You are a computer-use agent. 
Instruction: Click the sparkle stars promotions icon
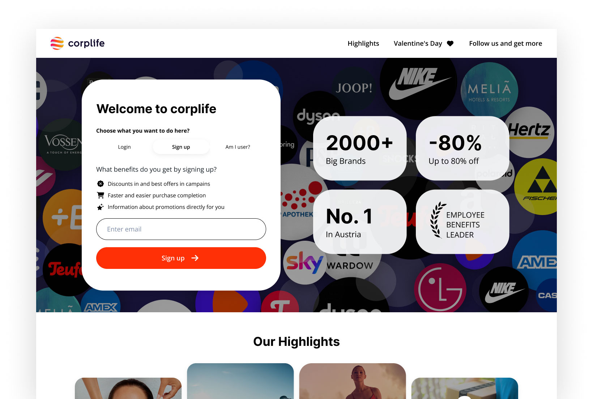101,207
